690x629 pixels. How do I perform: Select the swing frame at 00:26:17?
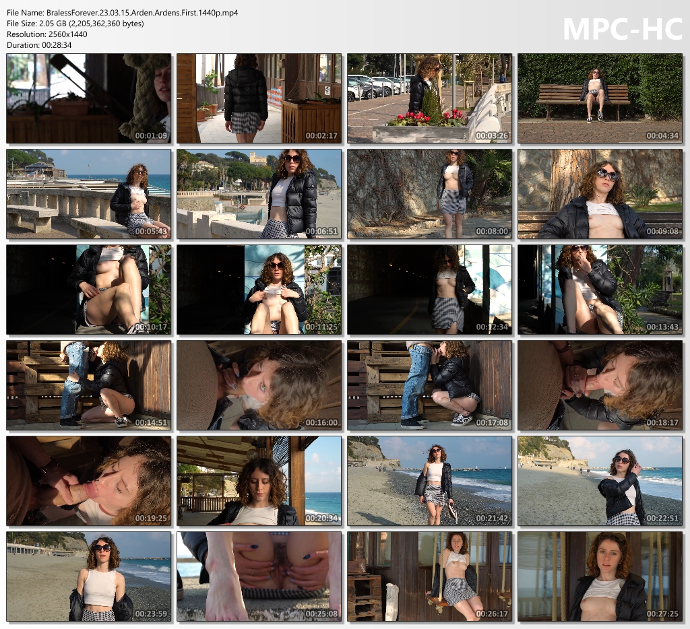pos(429,576)
